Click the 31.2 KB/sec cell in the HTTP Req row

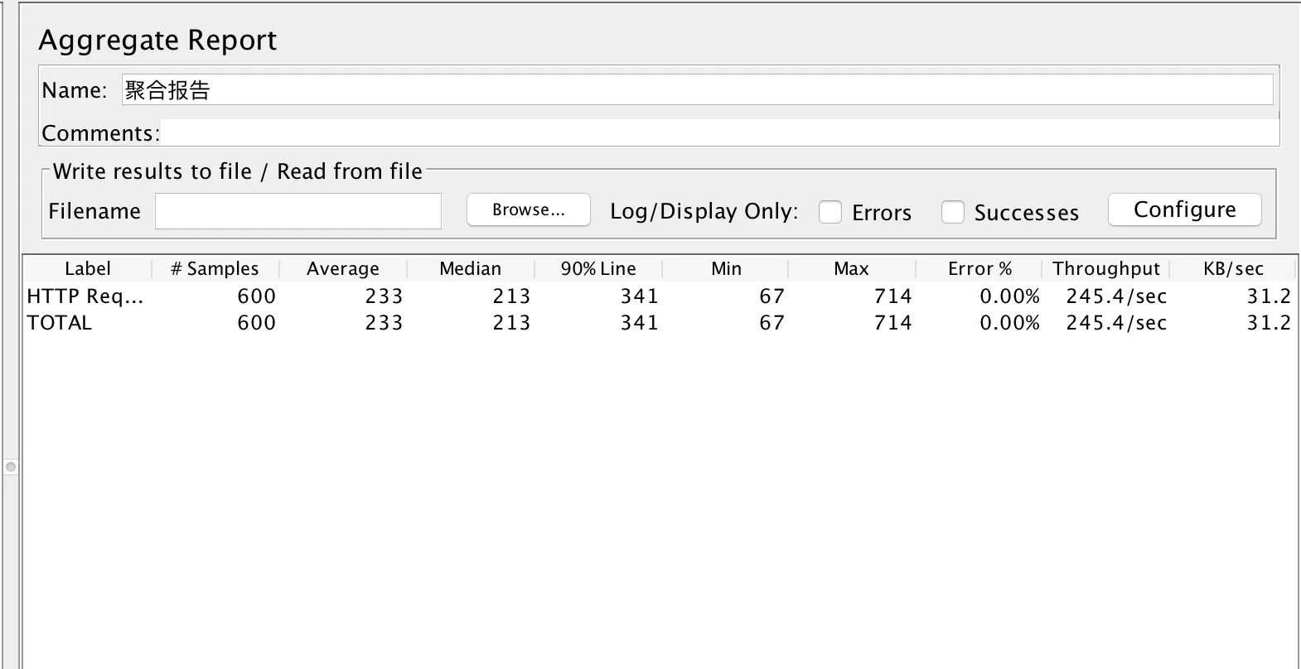pyautogui.click(x=1270, y=296)
